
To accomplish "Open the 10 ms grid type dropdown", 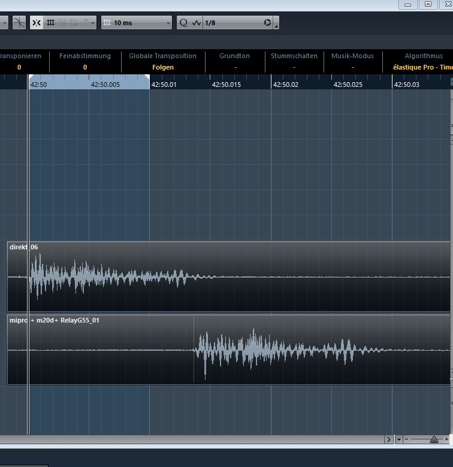I will tap(137, 23).
